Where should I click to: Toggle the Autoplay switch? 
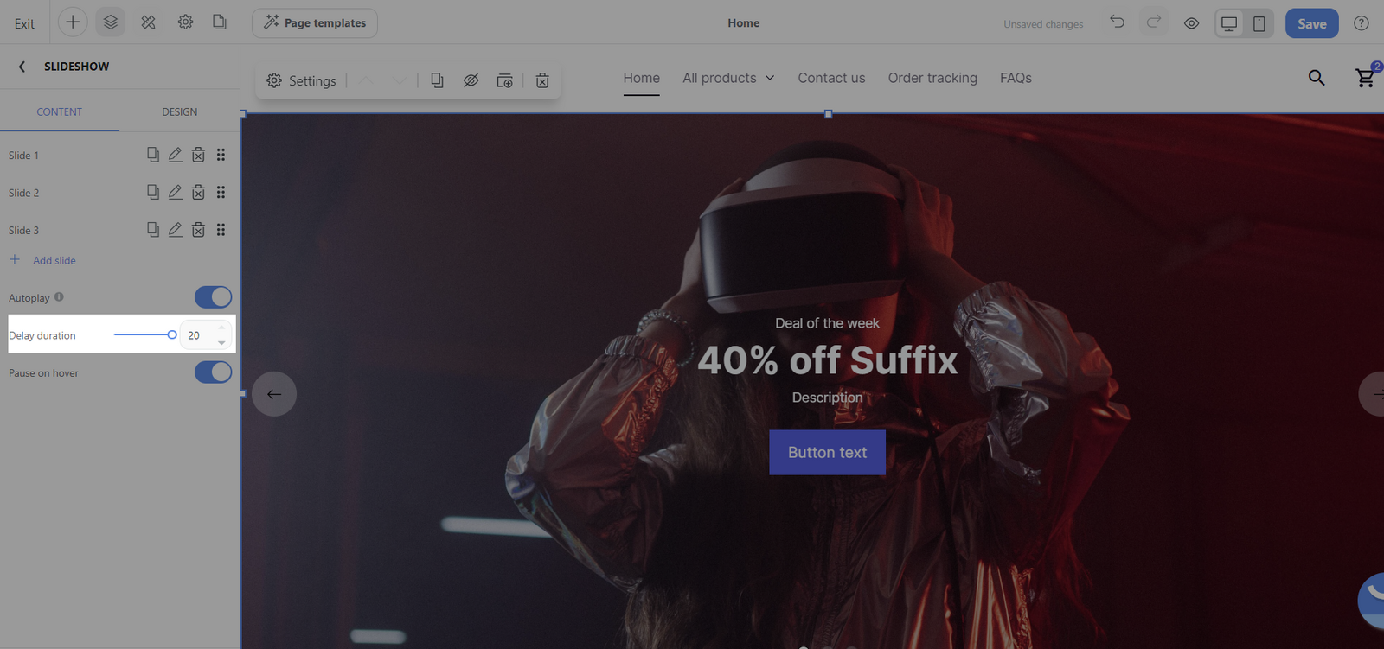[213, 297]
